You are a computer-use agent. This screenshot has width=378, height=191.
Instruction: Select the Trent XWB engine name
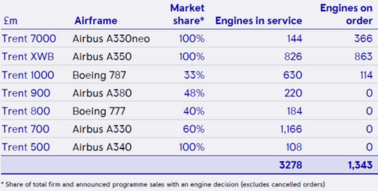(28, 57)
